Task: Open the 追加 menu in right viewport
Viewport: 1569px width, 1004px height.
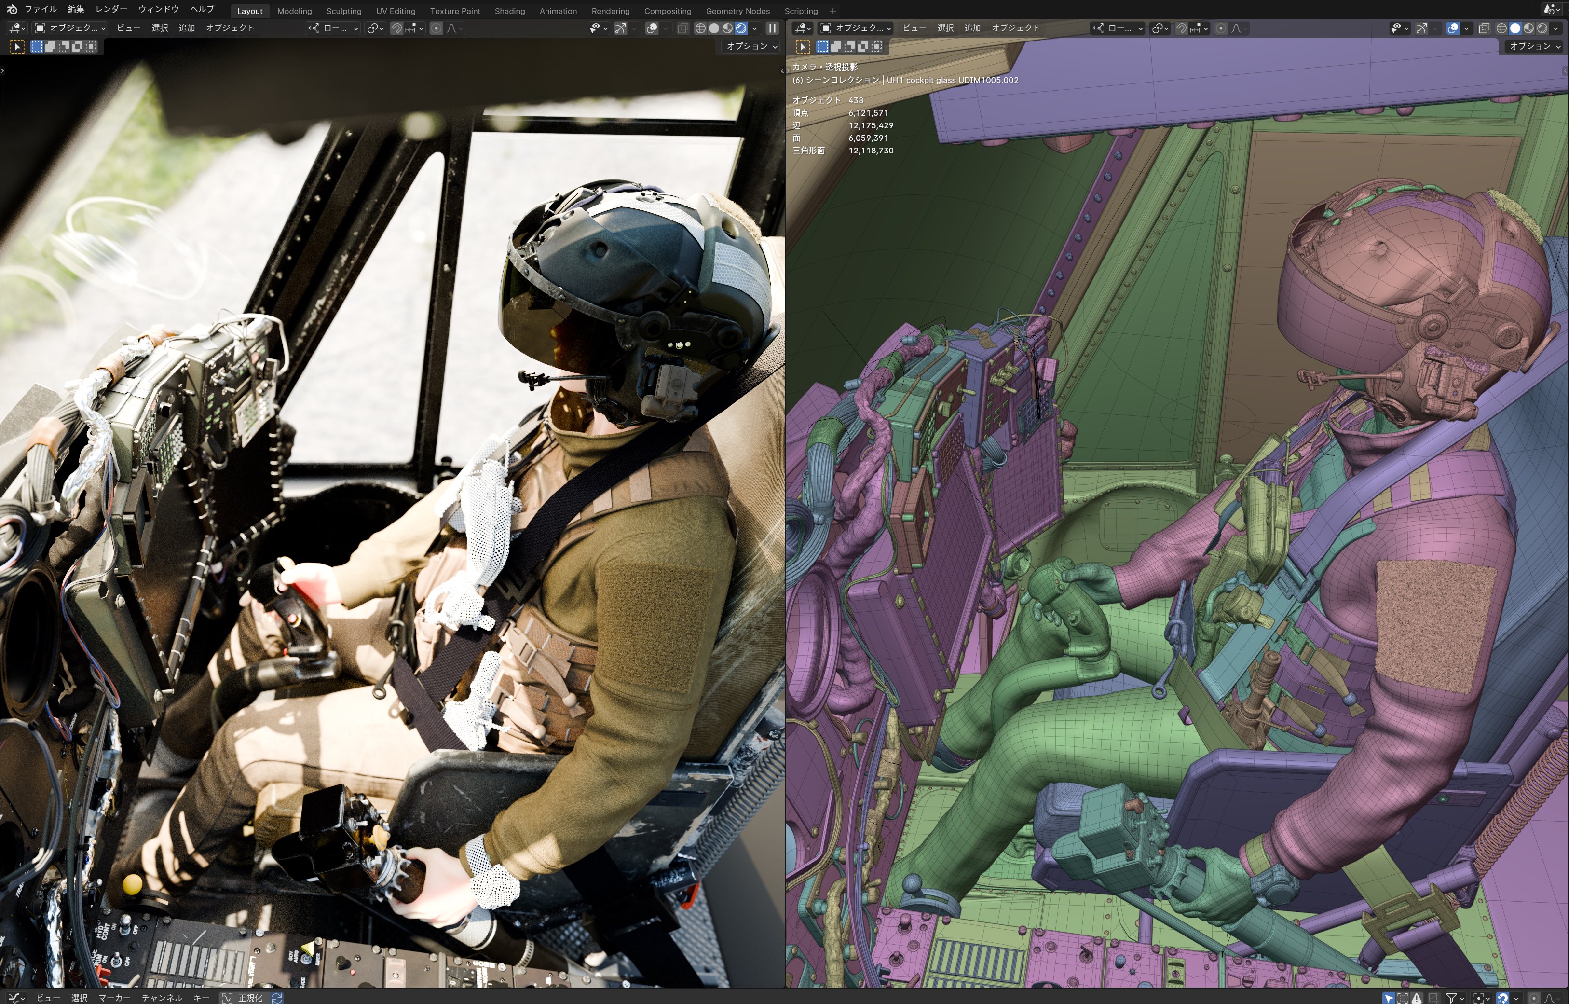Action: pyautogui.click(x=972, y=28)
